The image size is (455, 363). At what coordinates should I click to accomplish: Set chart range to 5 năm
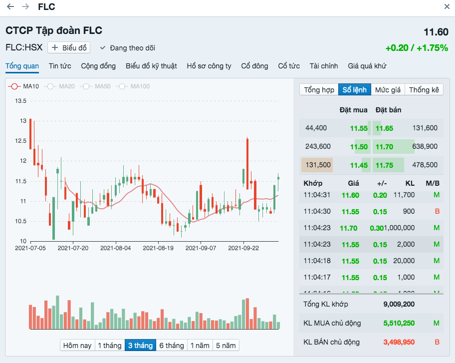point(226,346)
